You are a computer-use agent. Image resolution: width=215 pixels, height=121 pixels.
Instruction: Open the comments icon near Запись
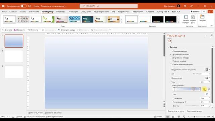tap(204, 11)
